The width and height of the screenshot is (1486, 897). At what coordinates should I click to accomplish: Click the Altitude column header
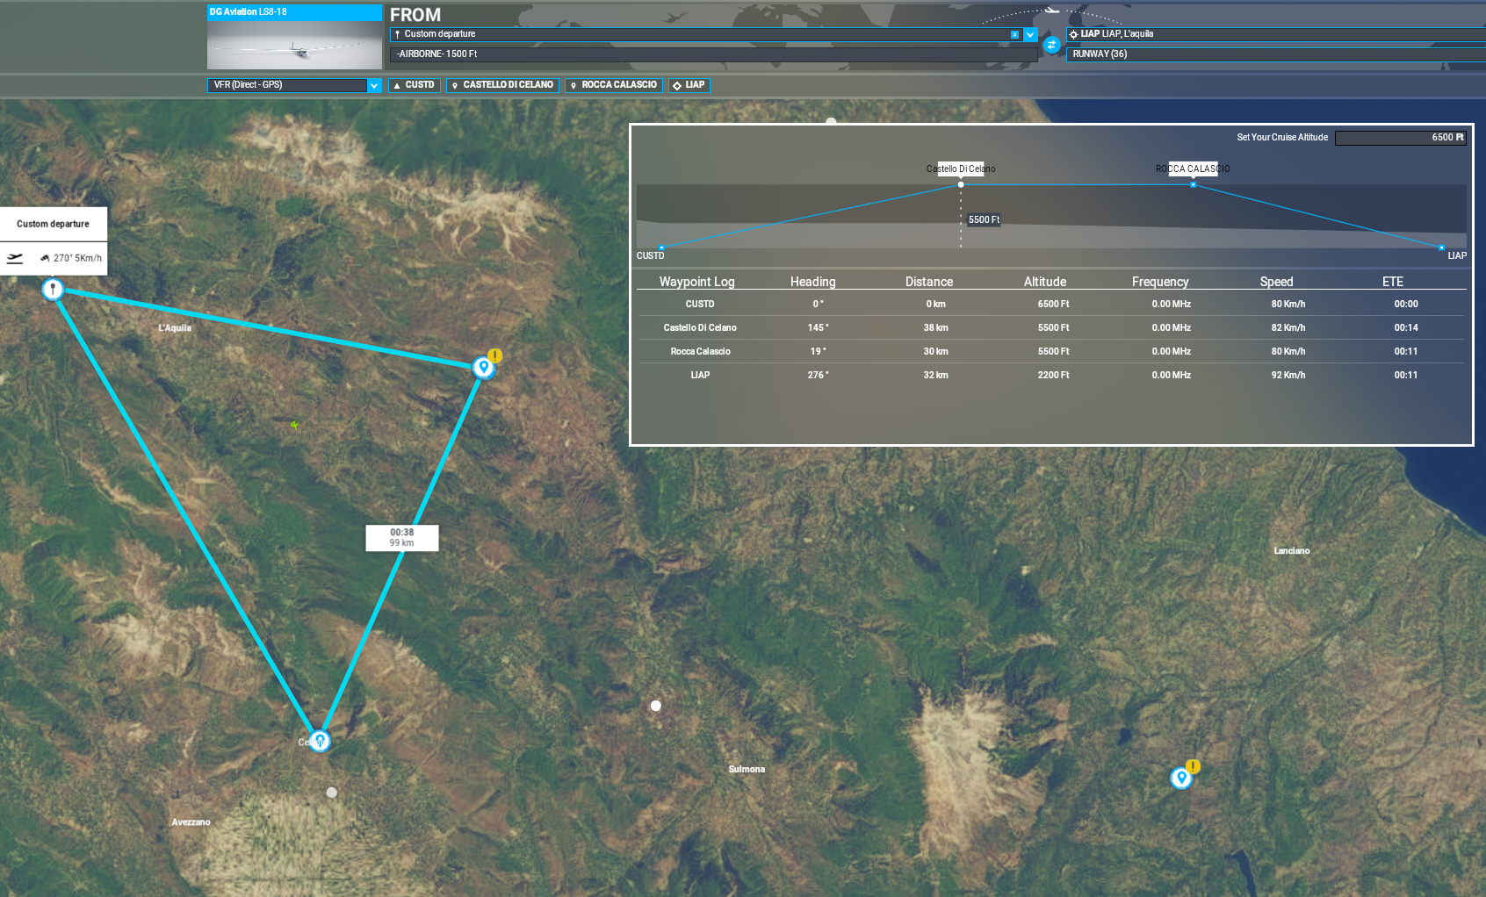[1045, 282]
